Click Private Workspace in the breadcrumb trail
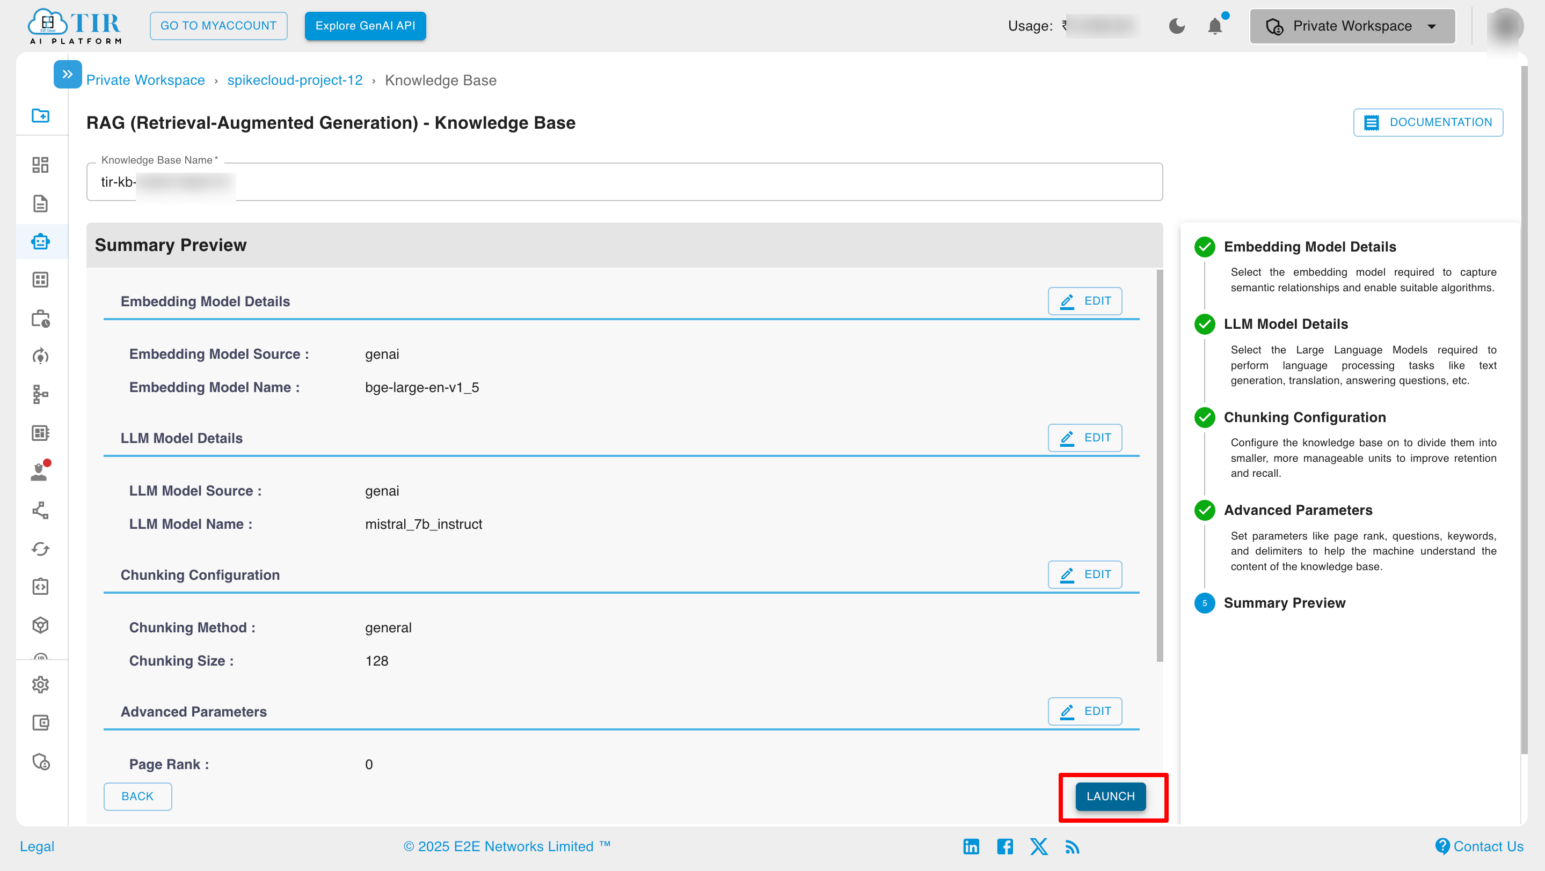 pyautogui.click(x=145, y=80)
